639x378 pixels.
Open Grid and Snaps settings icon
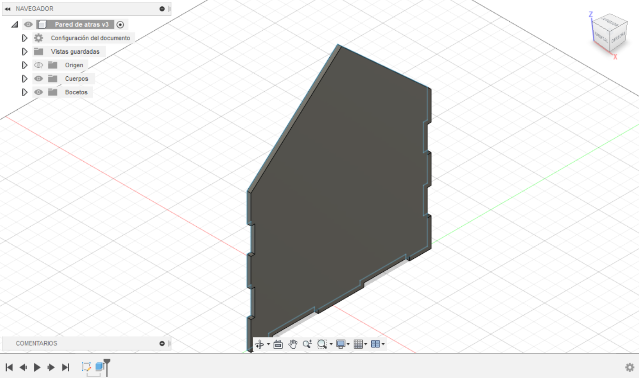pyautogui.click(x=358, y=344)
